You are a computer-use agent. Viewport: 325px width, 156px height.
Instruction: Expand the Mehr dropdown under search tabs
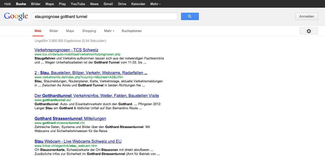tap(109, 31)
